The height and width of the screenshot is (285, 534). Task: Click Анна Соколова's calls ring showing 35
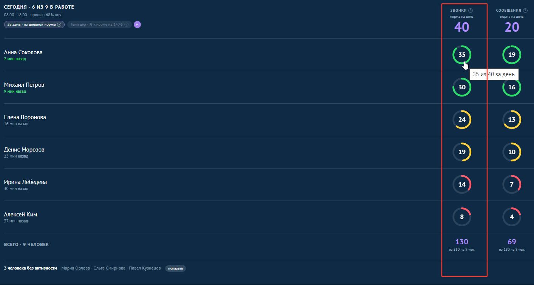tap(462, 55)
